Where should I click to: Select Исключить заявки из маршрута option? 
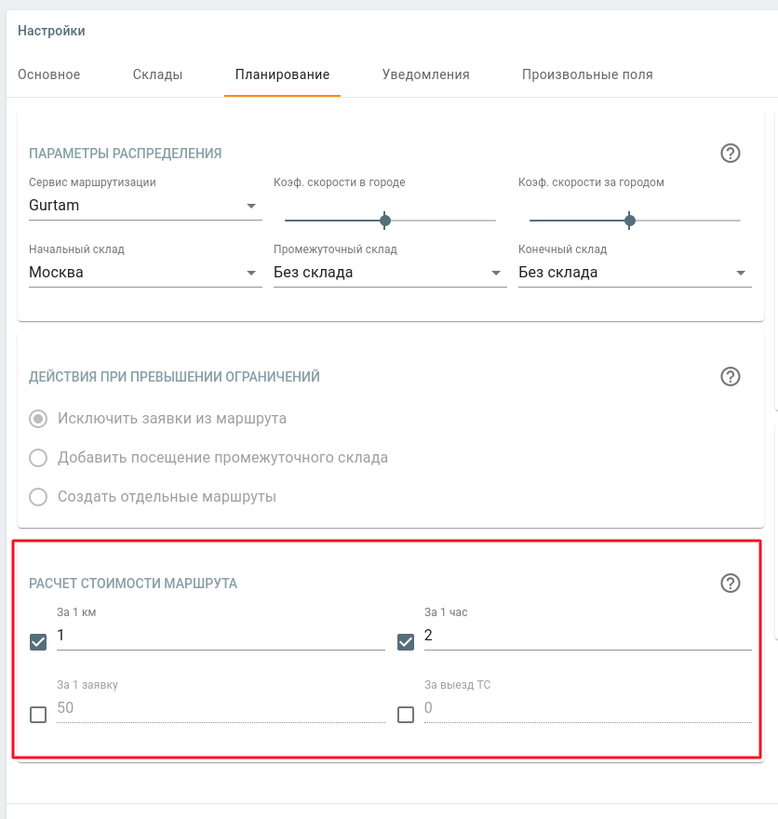(x=38, y=419)
